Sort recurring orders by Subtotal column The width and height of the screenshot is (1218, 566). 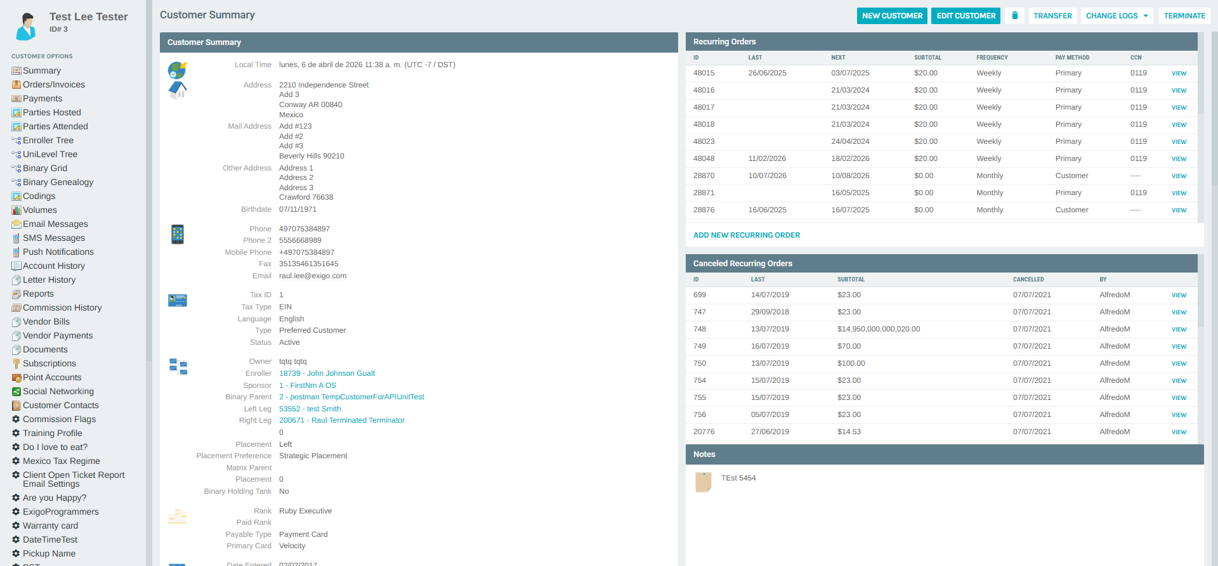pos(927,58)
